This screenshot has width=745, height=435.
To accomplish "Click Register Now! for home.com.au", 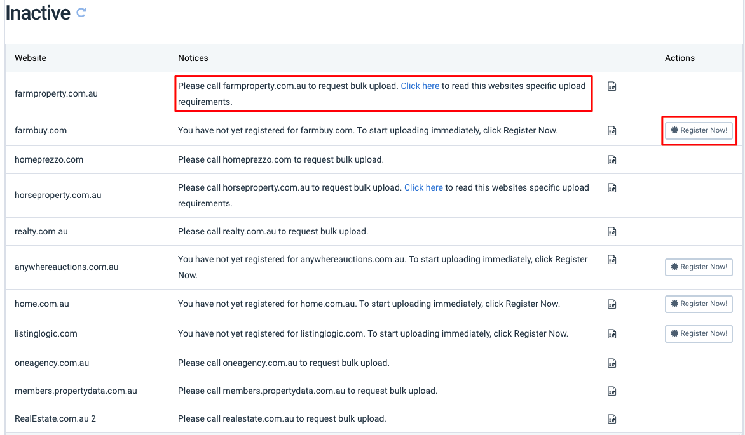I will click(699, 304).
